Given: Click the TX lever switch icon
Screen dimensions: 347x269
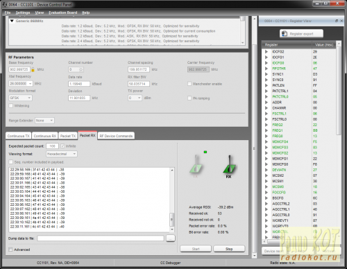Looking at the screenshot, I should [x=196, y=165].
